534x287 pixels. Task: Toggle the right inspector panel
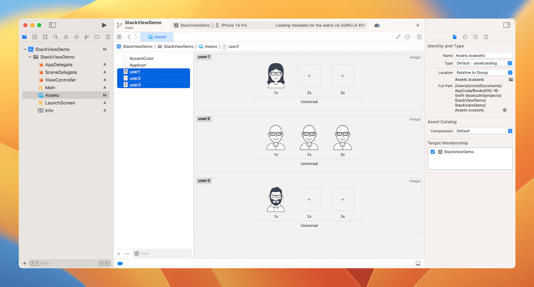[506, 25]
